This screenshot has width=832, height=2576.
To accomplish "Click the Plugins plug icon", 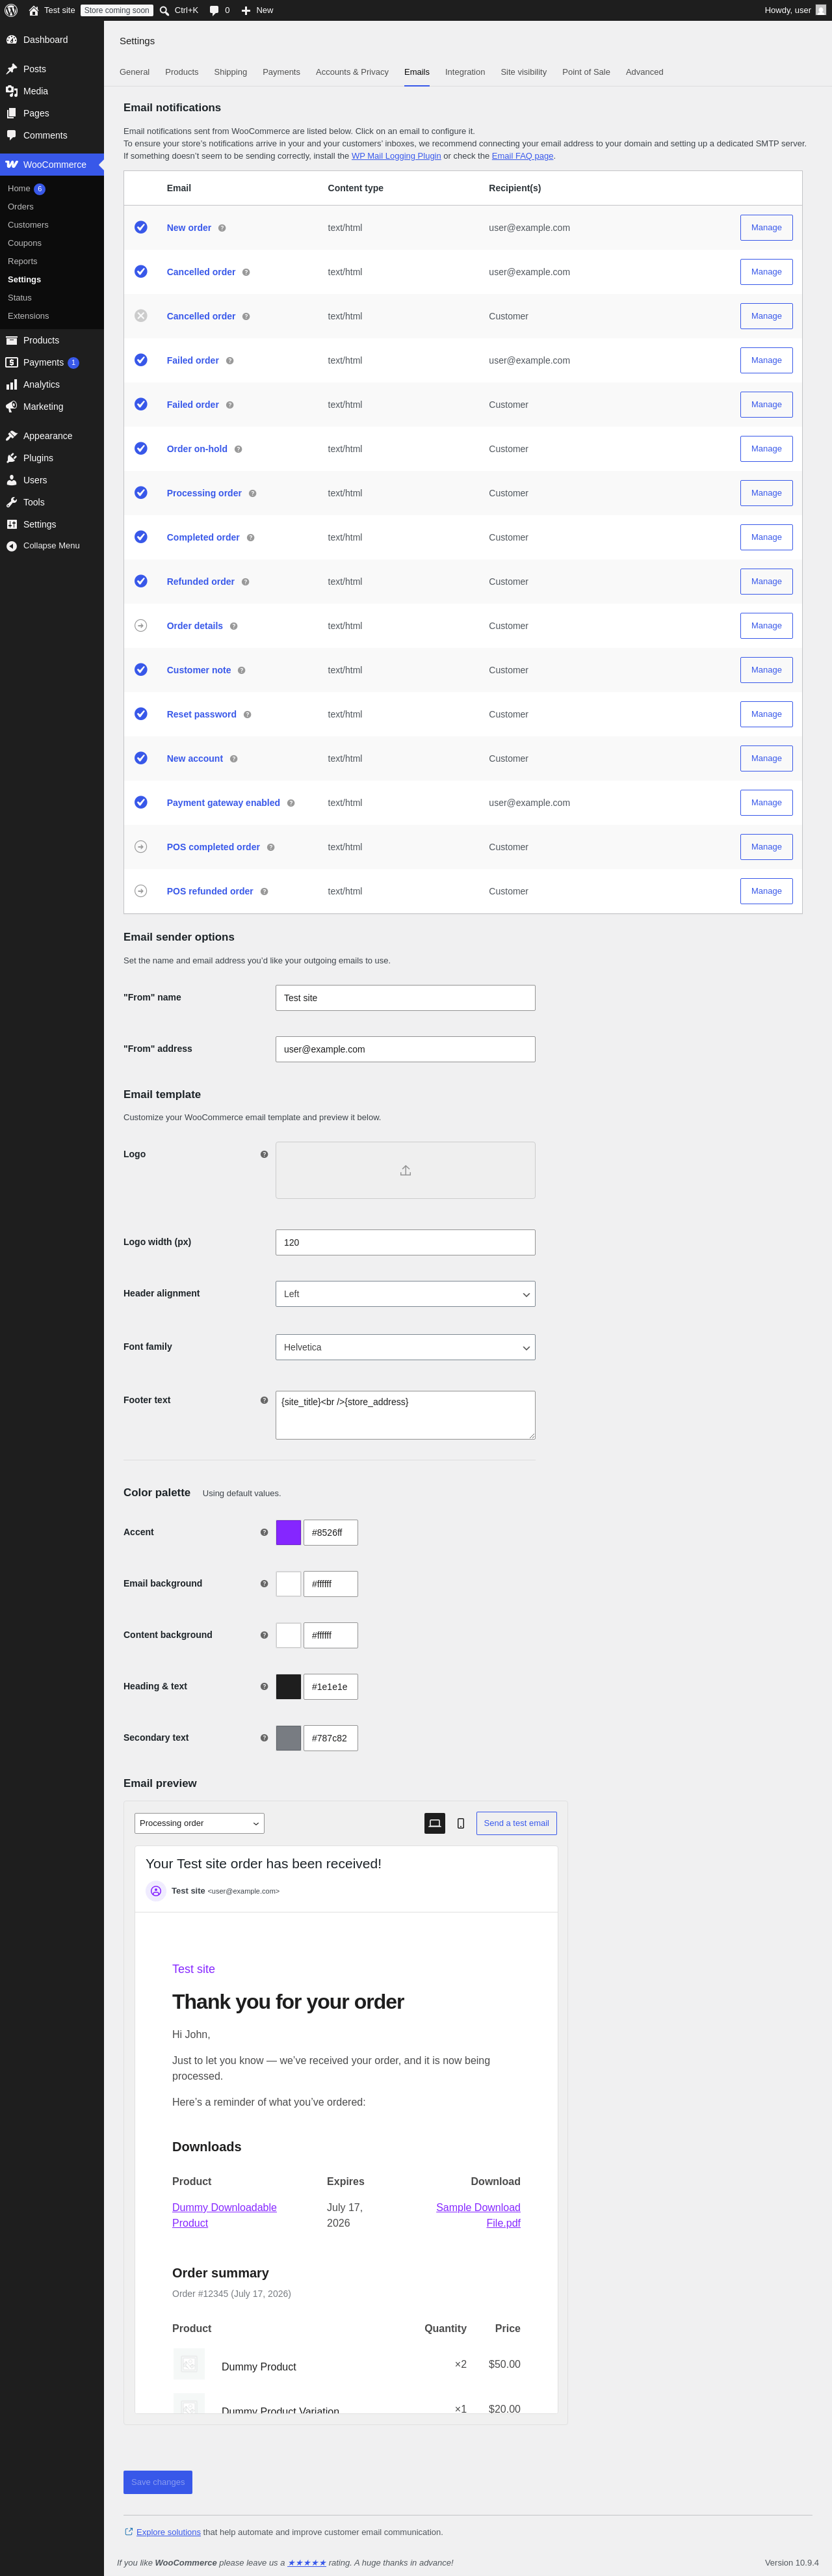I will (12, 458).
